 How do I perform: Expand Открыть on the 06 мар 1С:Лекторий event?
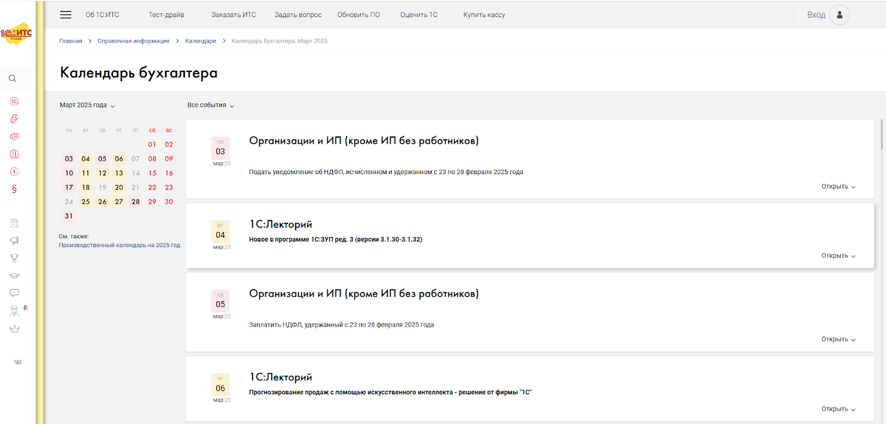tap(838, 409)
